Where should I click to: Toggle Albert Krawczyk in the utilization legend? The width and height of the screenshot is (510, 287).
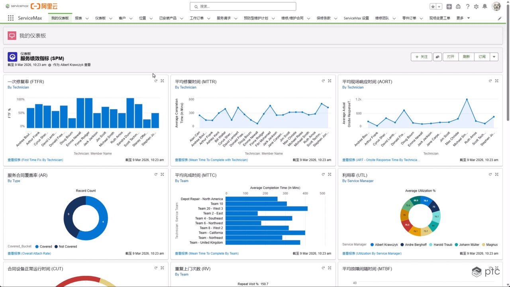coord(384,245)
